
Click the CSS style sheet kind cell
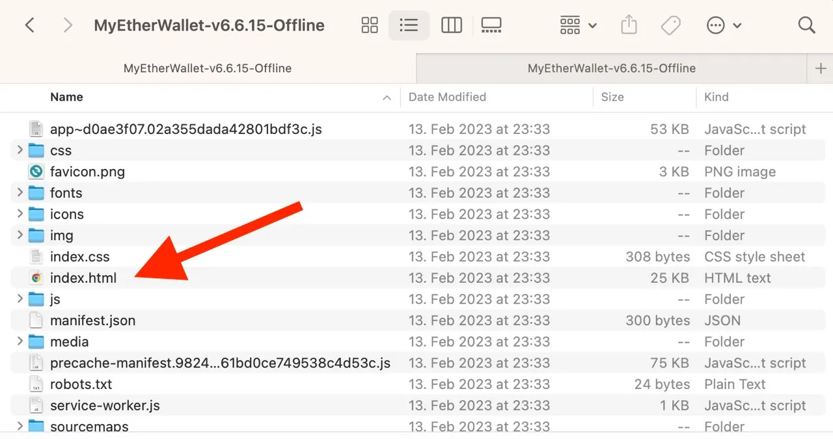click(x=755, y=256)
